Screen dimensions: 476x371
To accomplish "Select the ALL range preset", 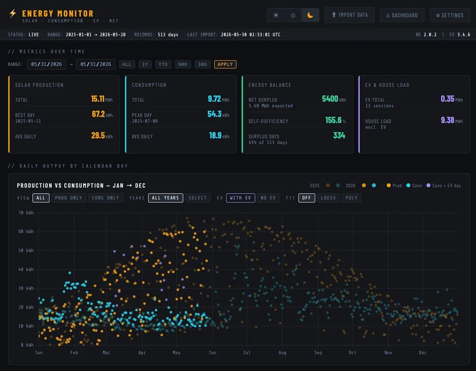I will pyautogui.click(x=127, y=64).
